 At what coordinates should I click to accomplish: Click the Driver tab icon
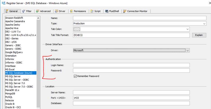[x=57, y=11]
